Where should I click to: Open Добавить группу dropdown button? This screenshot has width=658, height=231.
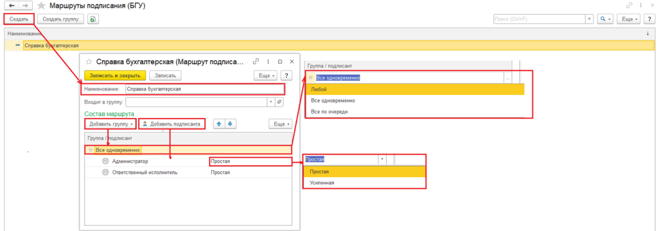pyautogui.click(x=111, y=124)
